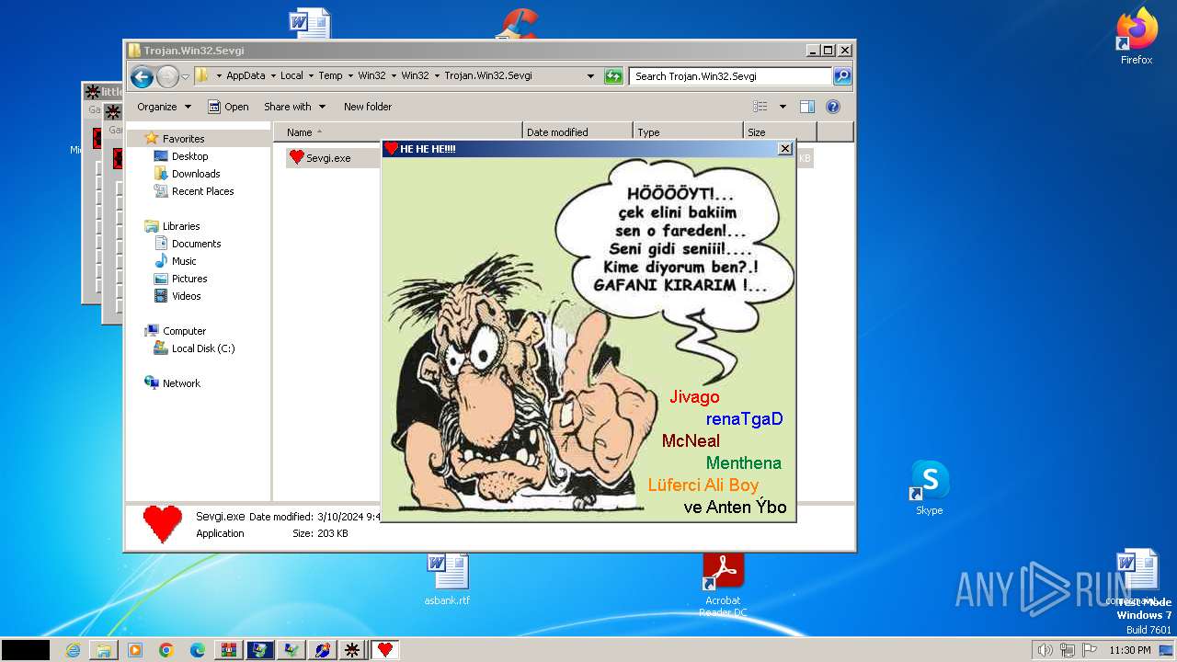Sort by the Size column header
The width and height of the screenshot is (1177, 662).
pos(780,132)
